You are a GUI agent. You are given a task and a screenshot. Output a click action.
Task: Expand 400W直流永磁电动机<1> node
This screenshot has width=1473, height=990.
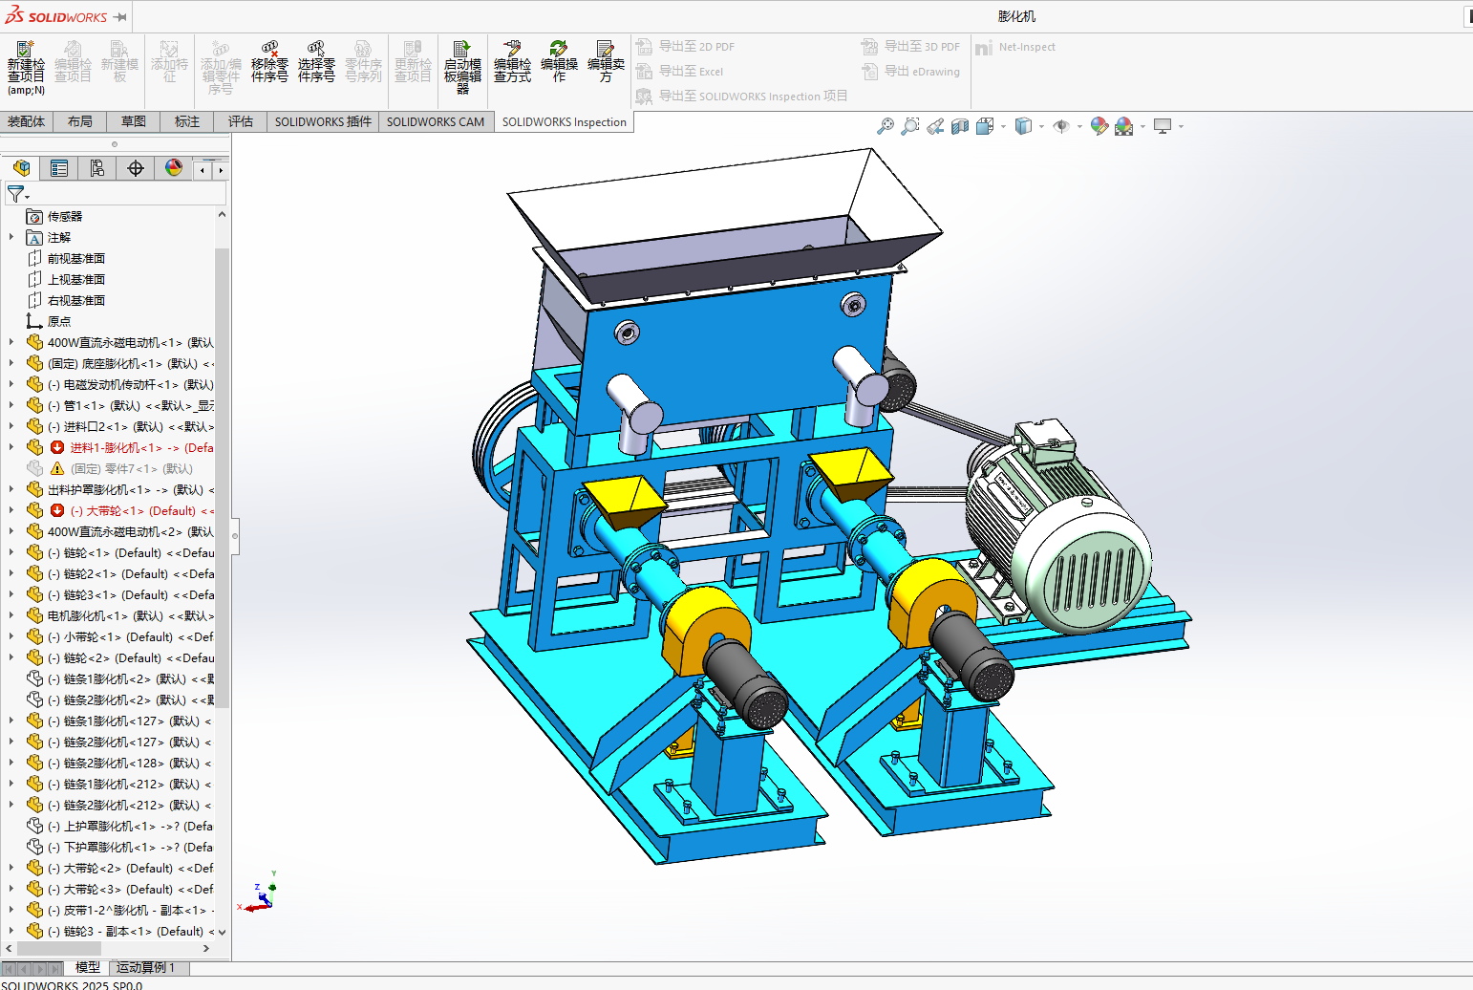coord(11,342)
